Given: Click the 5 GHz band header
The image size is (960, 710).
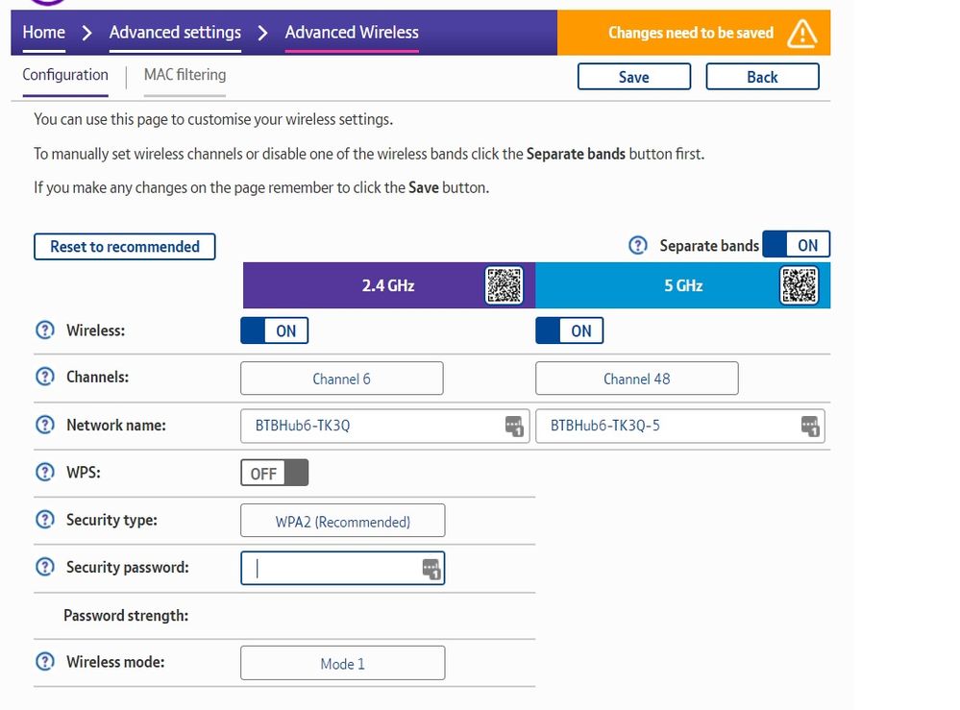Looking at the screenshot, I should [x=683, y=285].
